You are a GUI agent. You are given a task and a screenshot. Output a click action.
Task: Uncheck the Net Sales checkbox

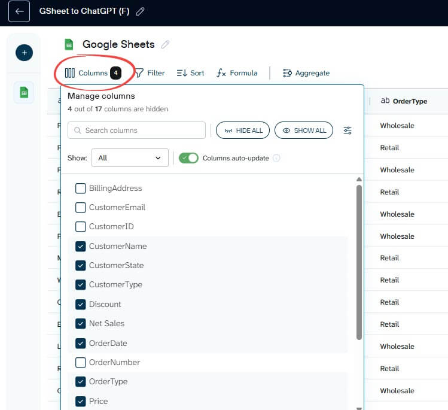(81, 324)
